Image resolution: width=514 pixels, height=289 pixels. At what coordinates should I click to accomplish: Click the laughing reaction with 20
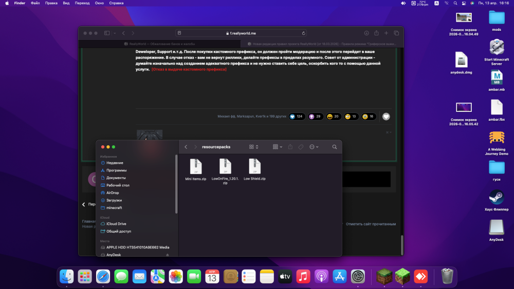(x=333, y=117)
